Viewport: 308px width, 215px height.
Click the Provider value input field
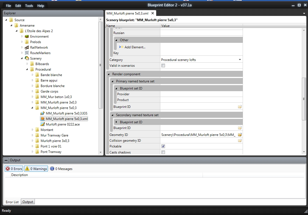(x=201, y=94)
